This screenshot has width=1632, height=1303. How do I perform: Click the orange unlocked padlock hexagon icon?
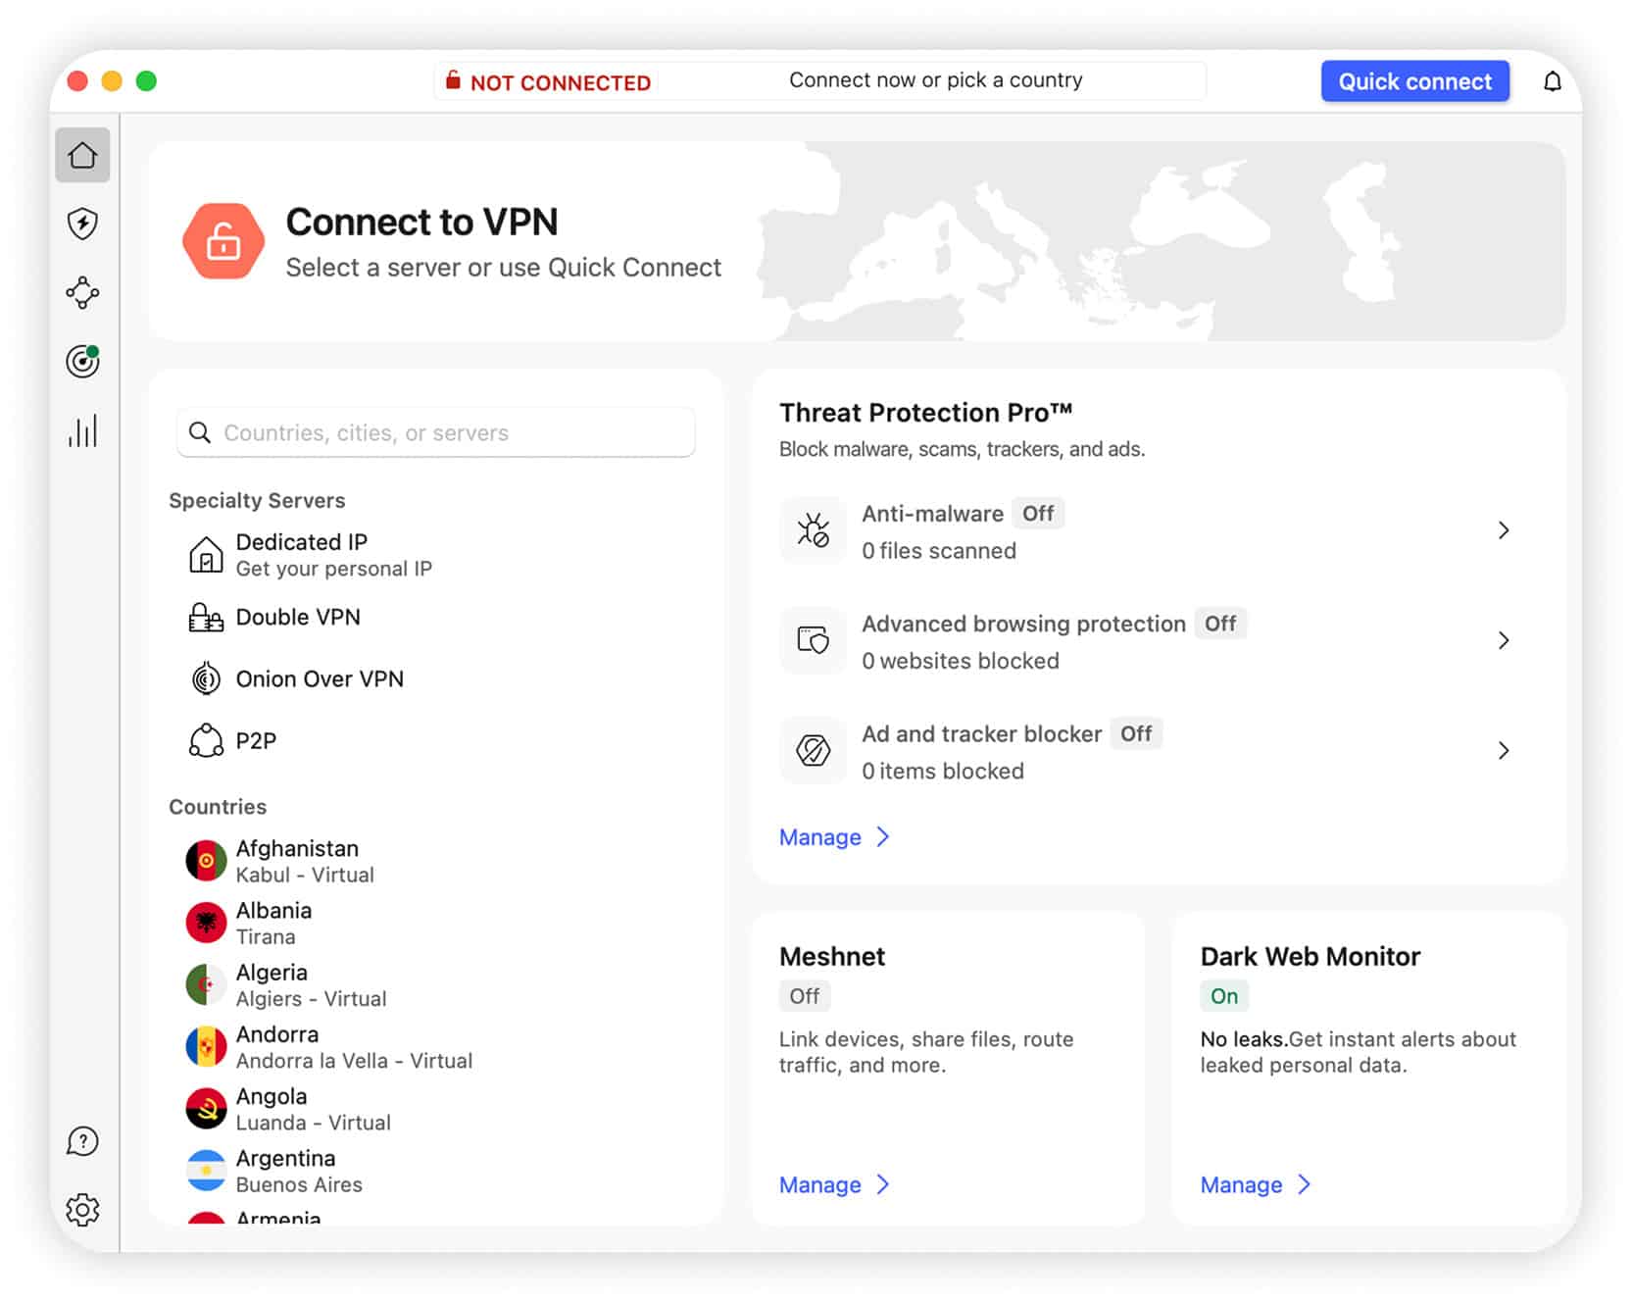223,241
